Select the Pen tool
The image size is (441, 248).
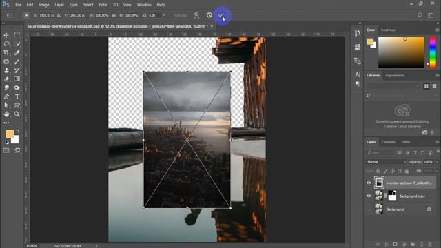[6, 96]
